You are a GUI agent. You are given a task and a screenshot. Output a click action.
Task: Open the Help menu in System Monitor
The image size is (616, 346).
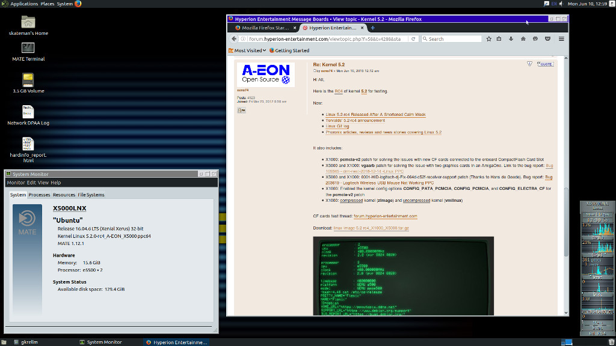(56, 183)
